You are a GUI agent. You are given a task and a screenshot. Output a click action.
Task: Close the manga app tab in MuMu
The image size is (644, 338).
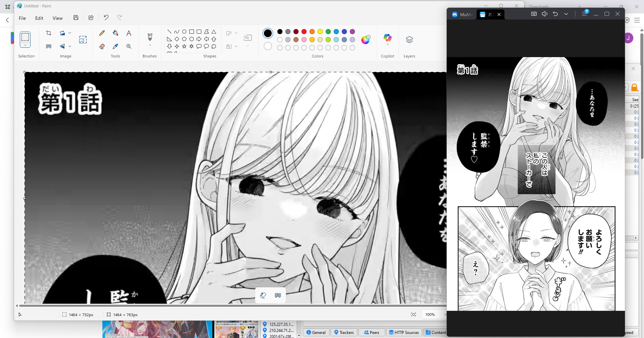click(x=499, y=14)
